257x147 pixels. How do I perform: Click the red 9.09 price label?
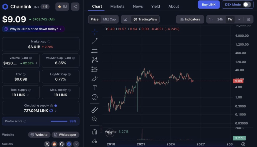click(238, 81)
